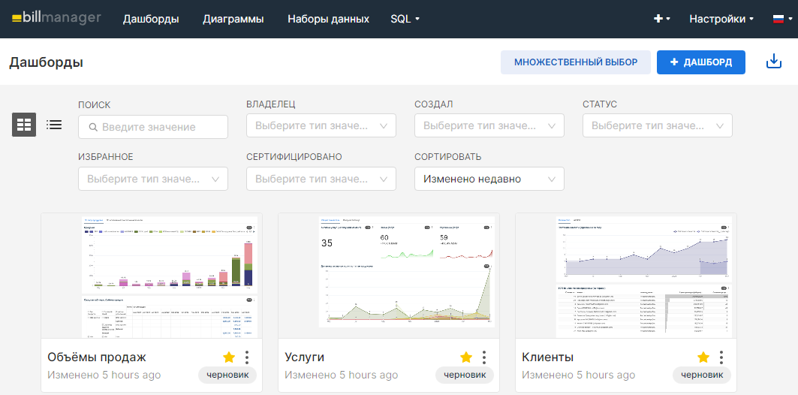The width and height of the screenshot is (798, 395).
Task: Unfavorite the Клиенты dashboard star
Action: (703, 357)
